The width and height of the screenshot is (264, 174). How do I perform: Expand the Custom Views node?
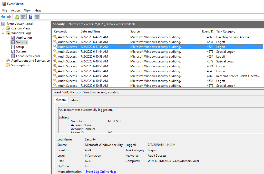3,28
